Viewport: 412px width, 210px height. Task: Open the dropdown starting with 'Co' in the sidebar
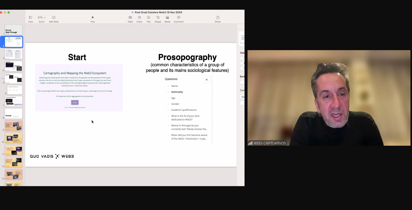tap(242, 97)
